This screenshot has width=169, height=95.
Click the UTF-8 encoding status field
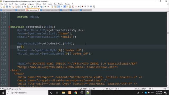(x=151, y=89)
